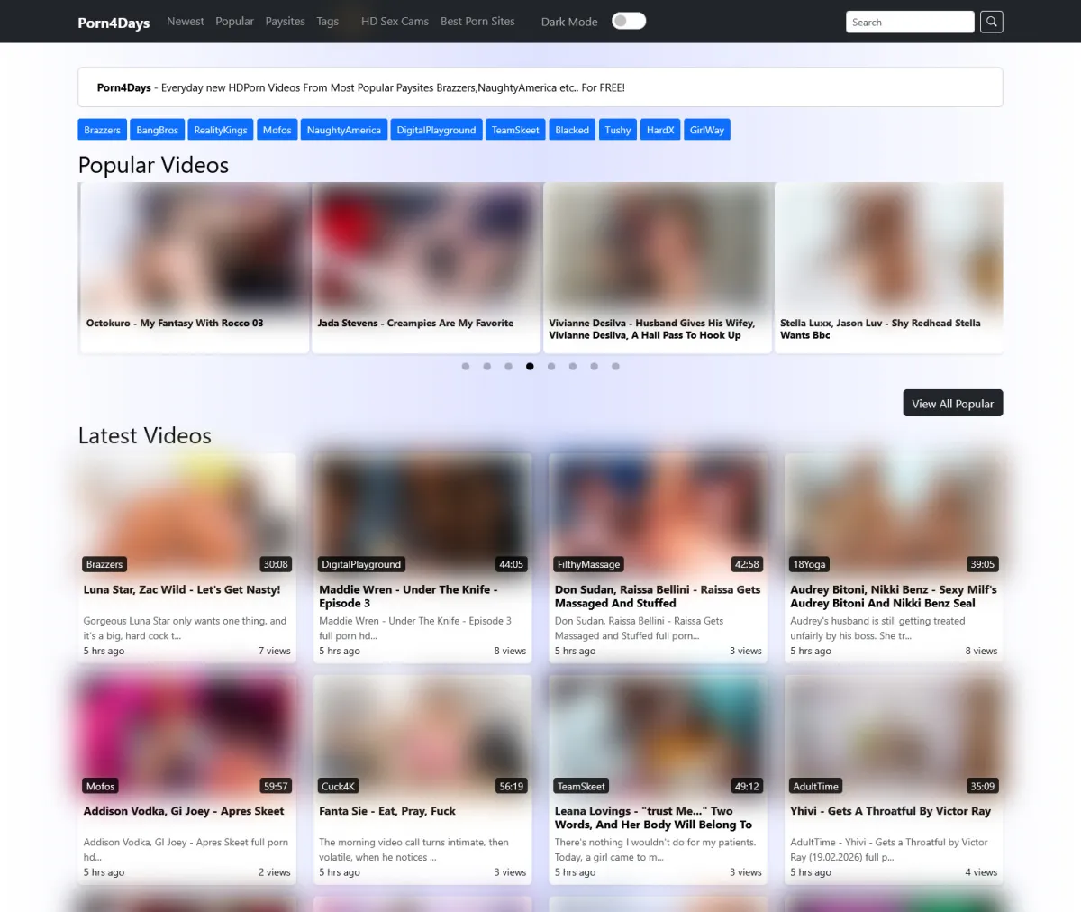Open the Newest navigation item
The width and height of the screenshot is (1081, 912).
point(185,21)
